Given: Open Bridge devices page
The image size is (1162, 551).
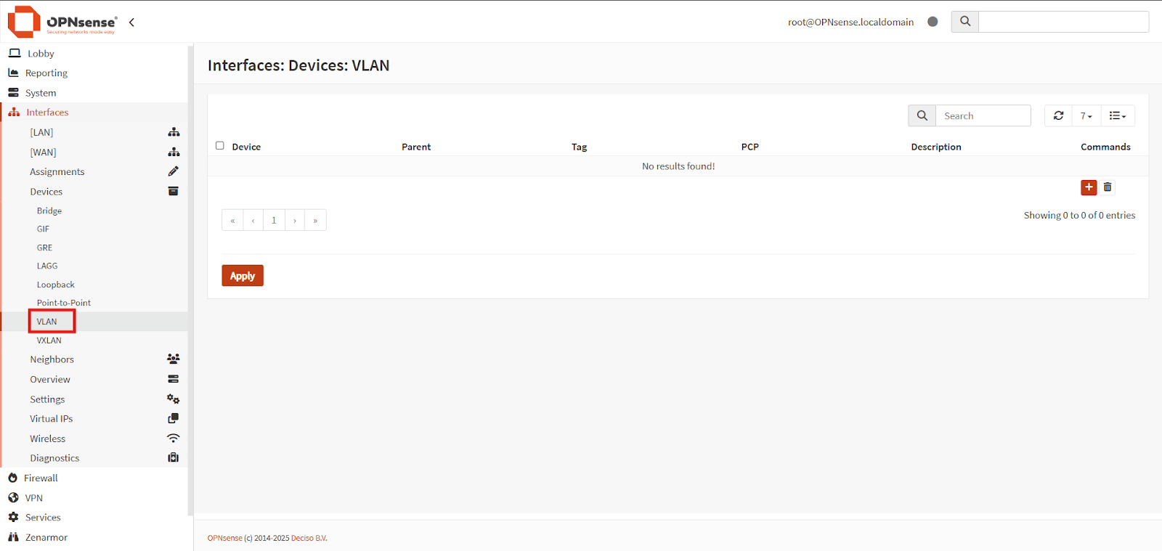Looking at the screenshot, I should point(49,211).
